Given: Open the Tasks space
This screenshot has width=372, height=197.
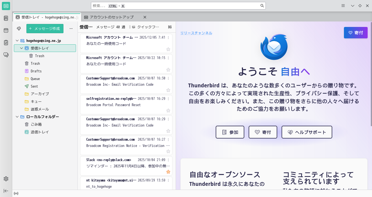Looking at the screenshot, I should pos(6,43).
